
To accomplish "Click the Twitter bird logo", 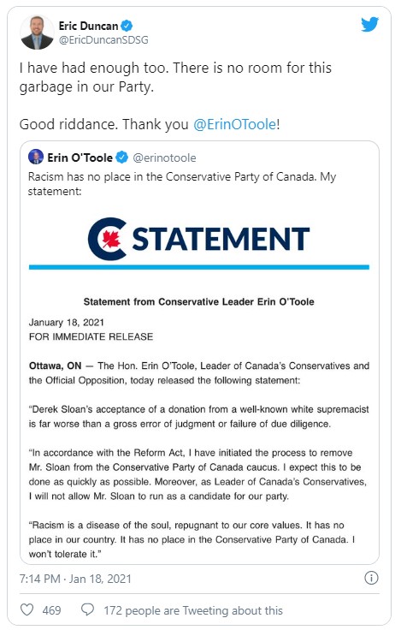I will pos(369,25).
